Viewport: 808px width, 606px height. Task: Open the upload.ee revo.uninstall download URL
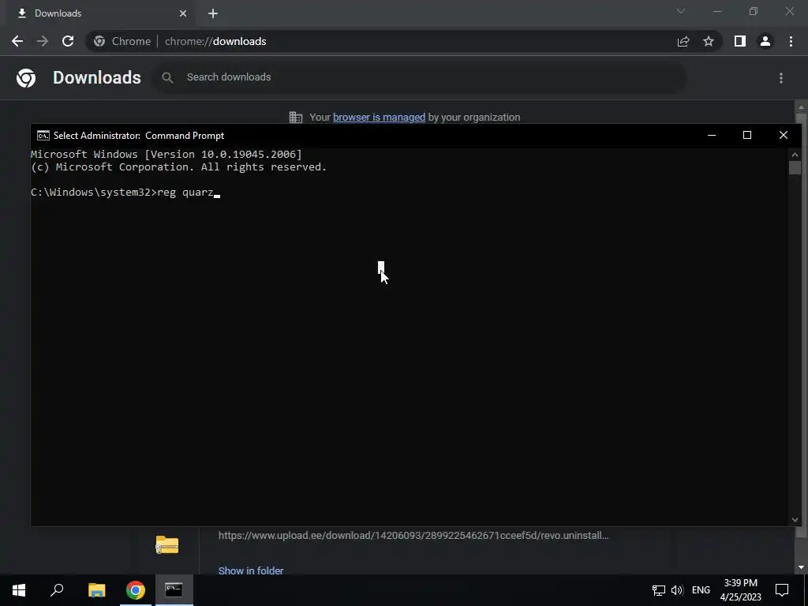pos(413,536)
